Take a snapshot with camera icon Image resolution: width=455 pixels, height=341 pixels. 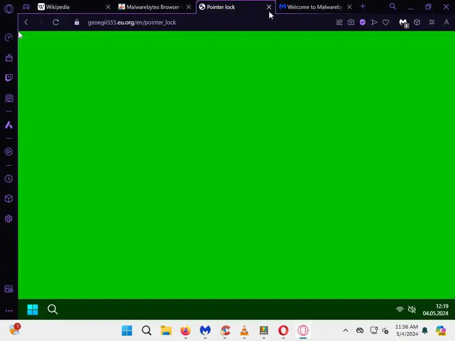(351, 22)
